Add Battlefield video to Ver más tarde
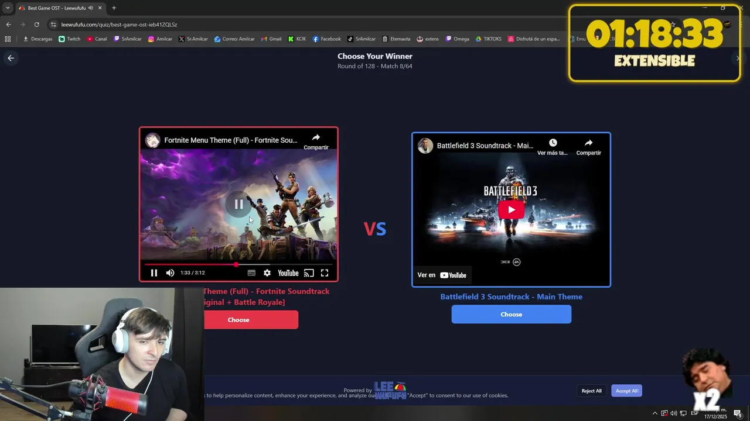750x421 pixels. [x=553, y=146]
